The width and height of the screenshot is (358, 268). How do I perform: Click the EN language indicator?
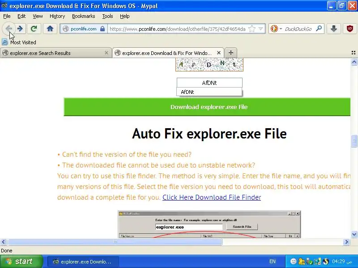coord(273,261)
